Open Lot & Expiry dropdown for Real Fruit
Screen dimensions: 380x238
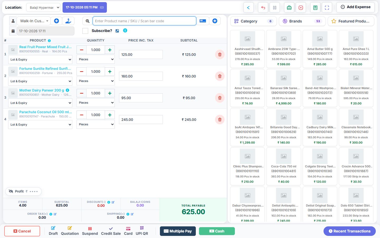[40, 59]
